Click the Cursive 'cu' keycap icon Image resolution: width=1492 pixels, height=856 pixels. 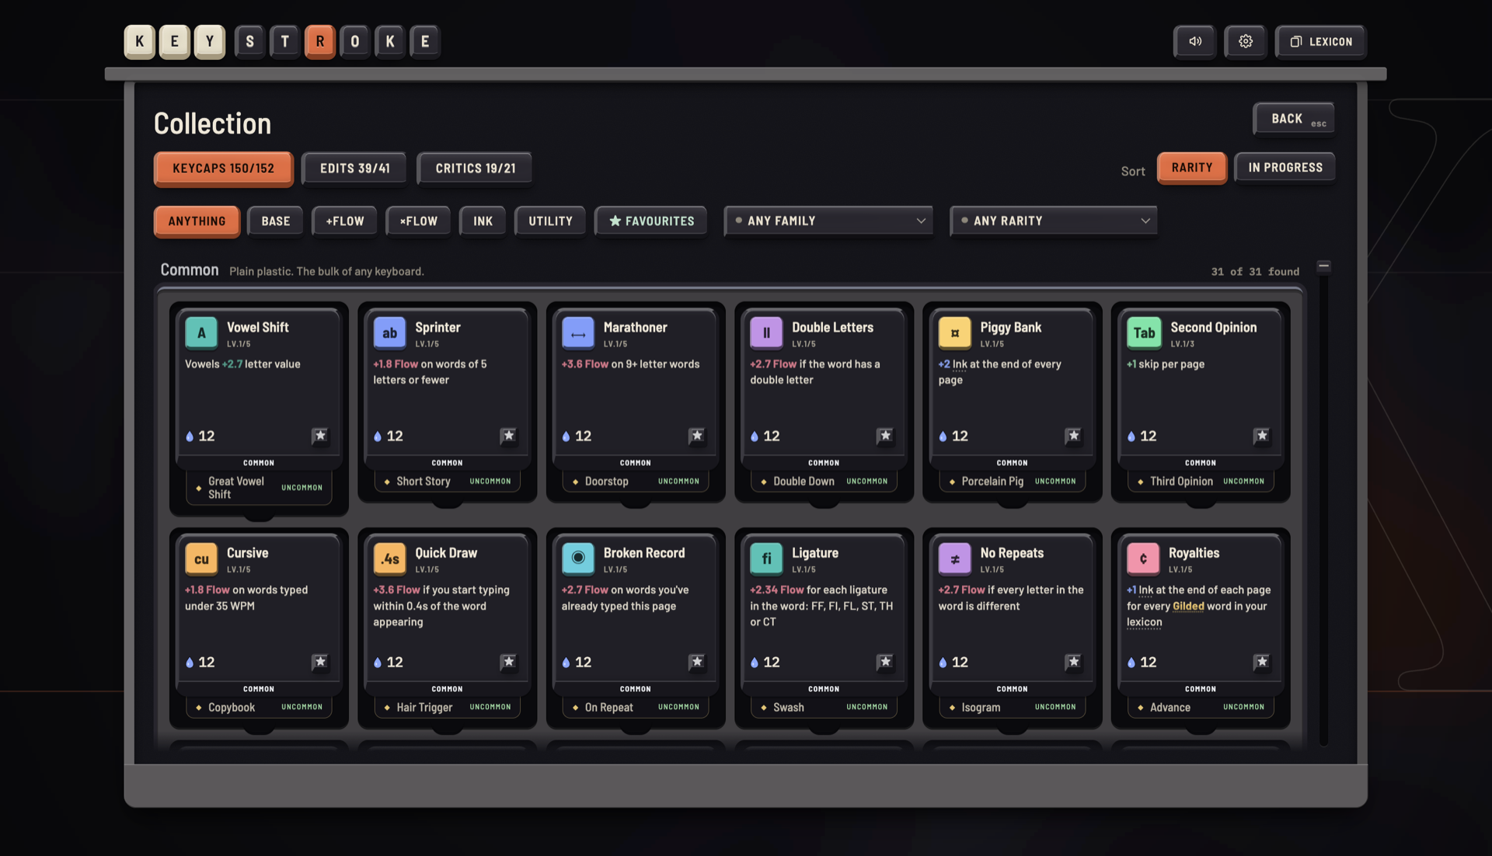[201, 558]
